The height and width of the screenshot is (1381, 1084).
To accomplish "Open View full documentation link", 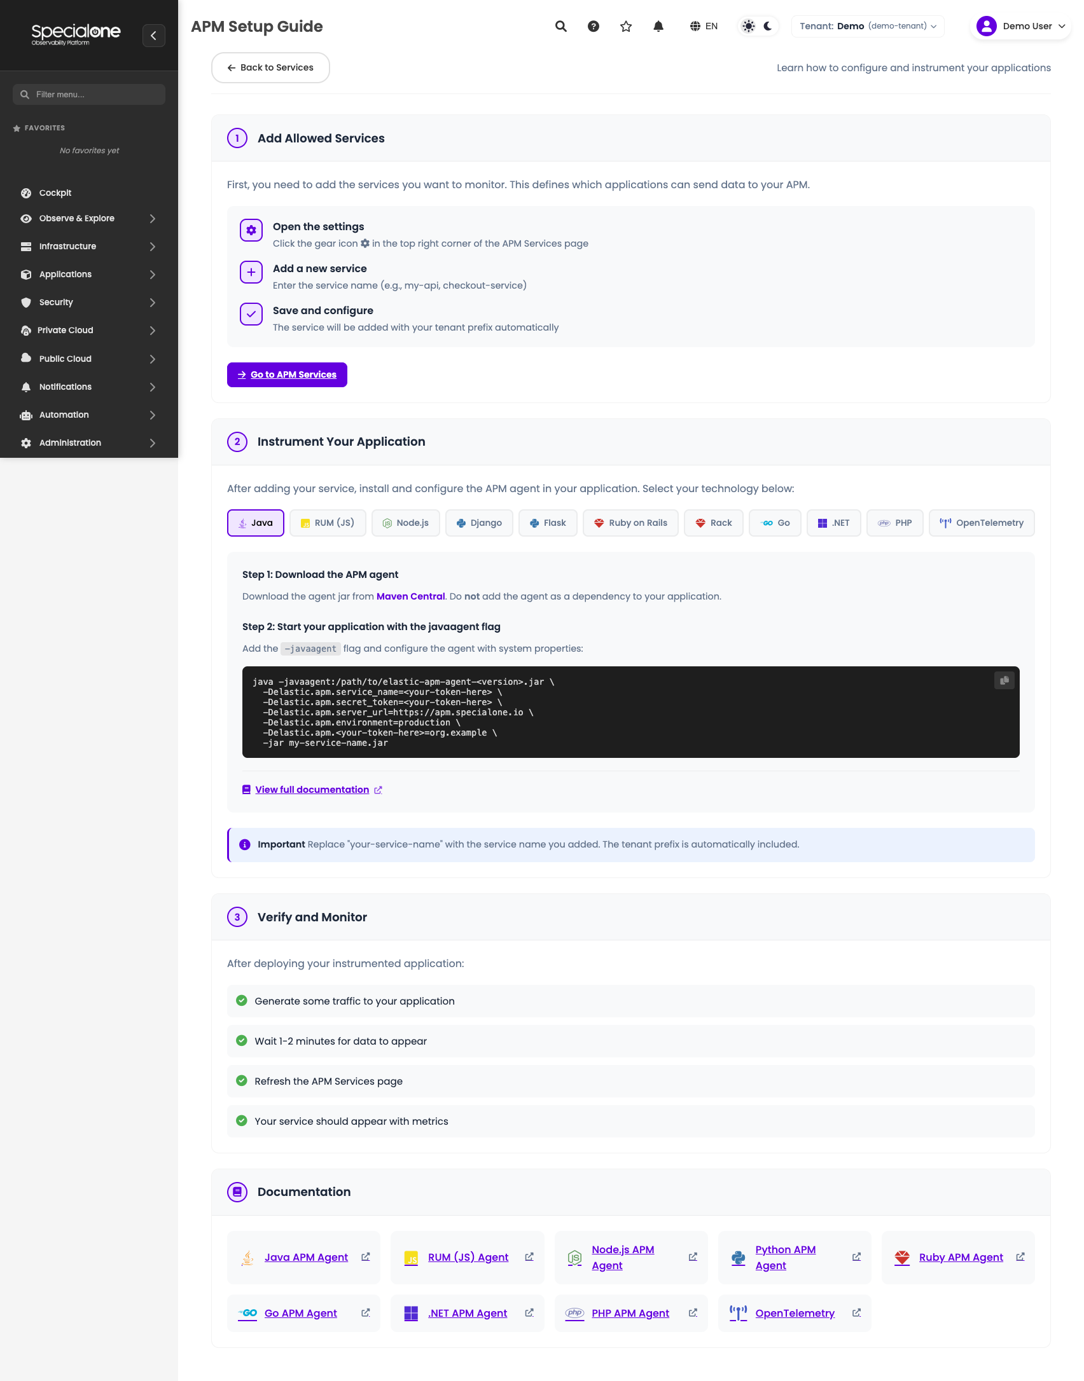I will pos(312,790).
